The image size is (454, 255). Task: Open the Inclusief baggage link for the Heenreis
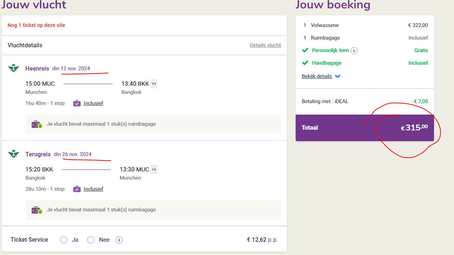pyautogui.click(x=93, y=103)
